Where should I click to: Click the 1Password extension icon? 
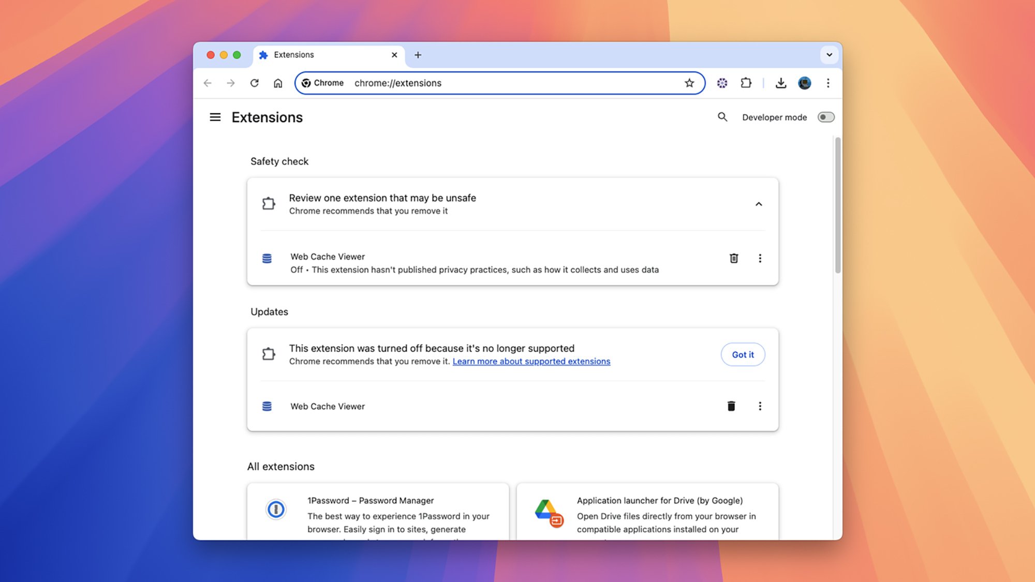(x=276, y=509)
